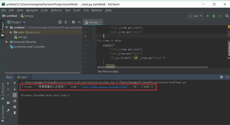Click the Project panel horizontal scrollbar
The height and width of the screenshot is (125, 230).
click(x=42, y=73)
